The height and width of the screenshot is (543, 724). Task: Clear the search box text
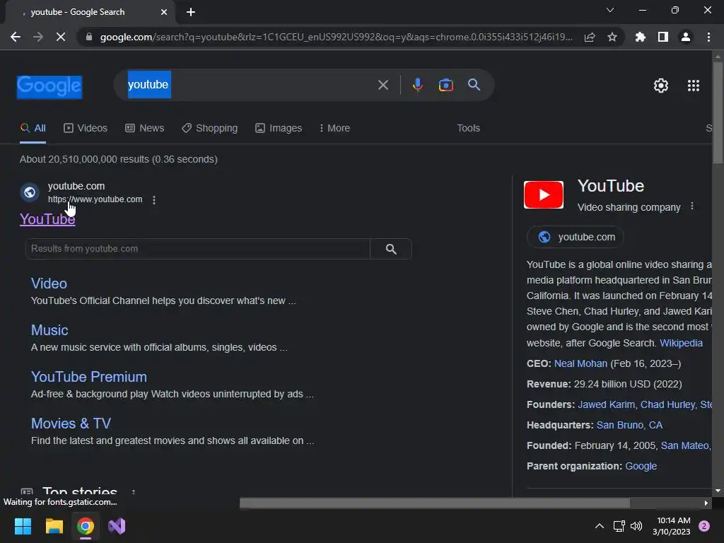pos(383,85)
